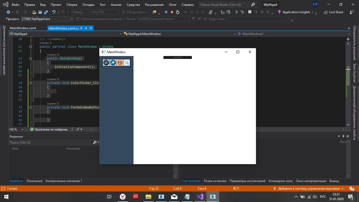This screenshot has width=359, height=202.
Task: Pin the MainWindow.xaml.cs tab
Action: (86, 28)
